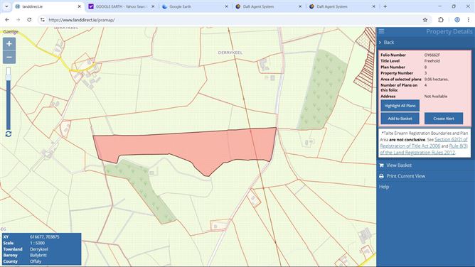Switch to the GOOGLE EARTH Yahoo Search tab
The width and height of the screenshot is (475, 267).
pyautogui.click(x=122, y=6)
